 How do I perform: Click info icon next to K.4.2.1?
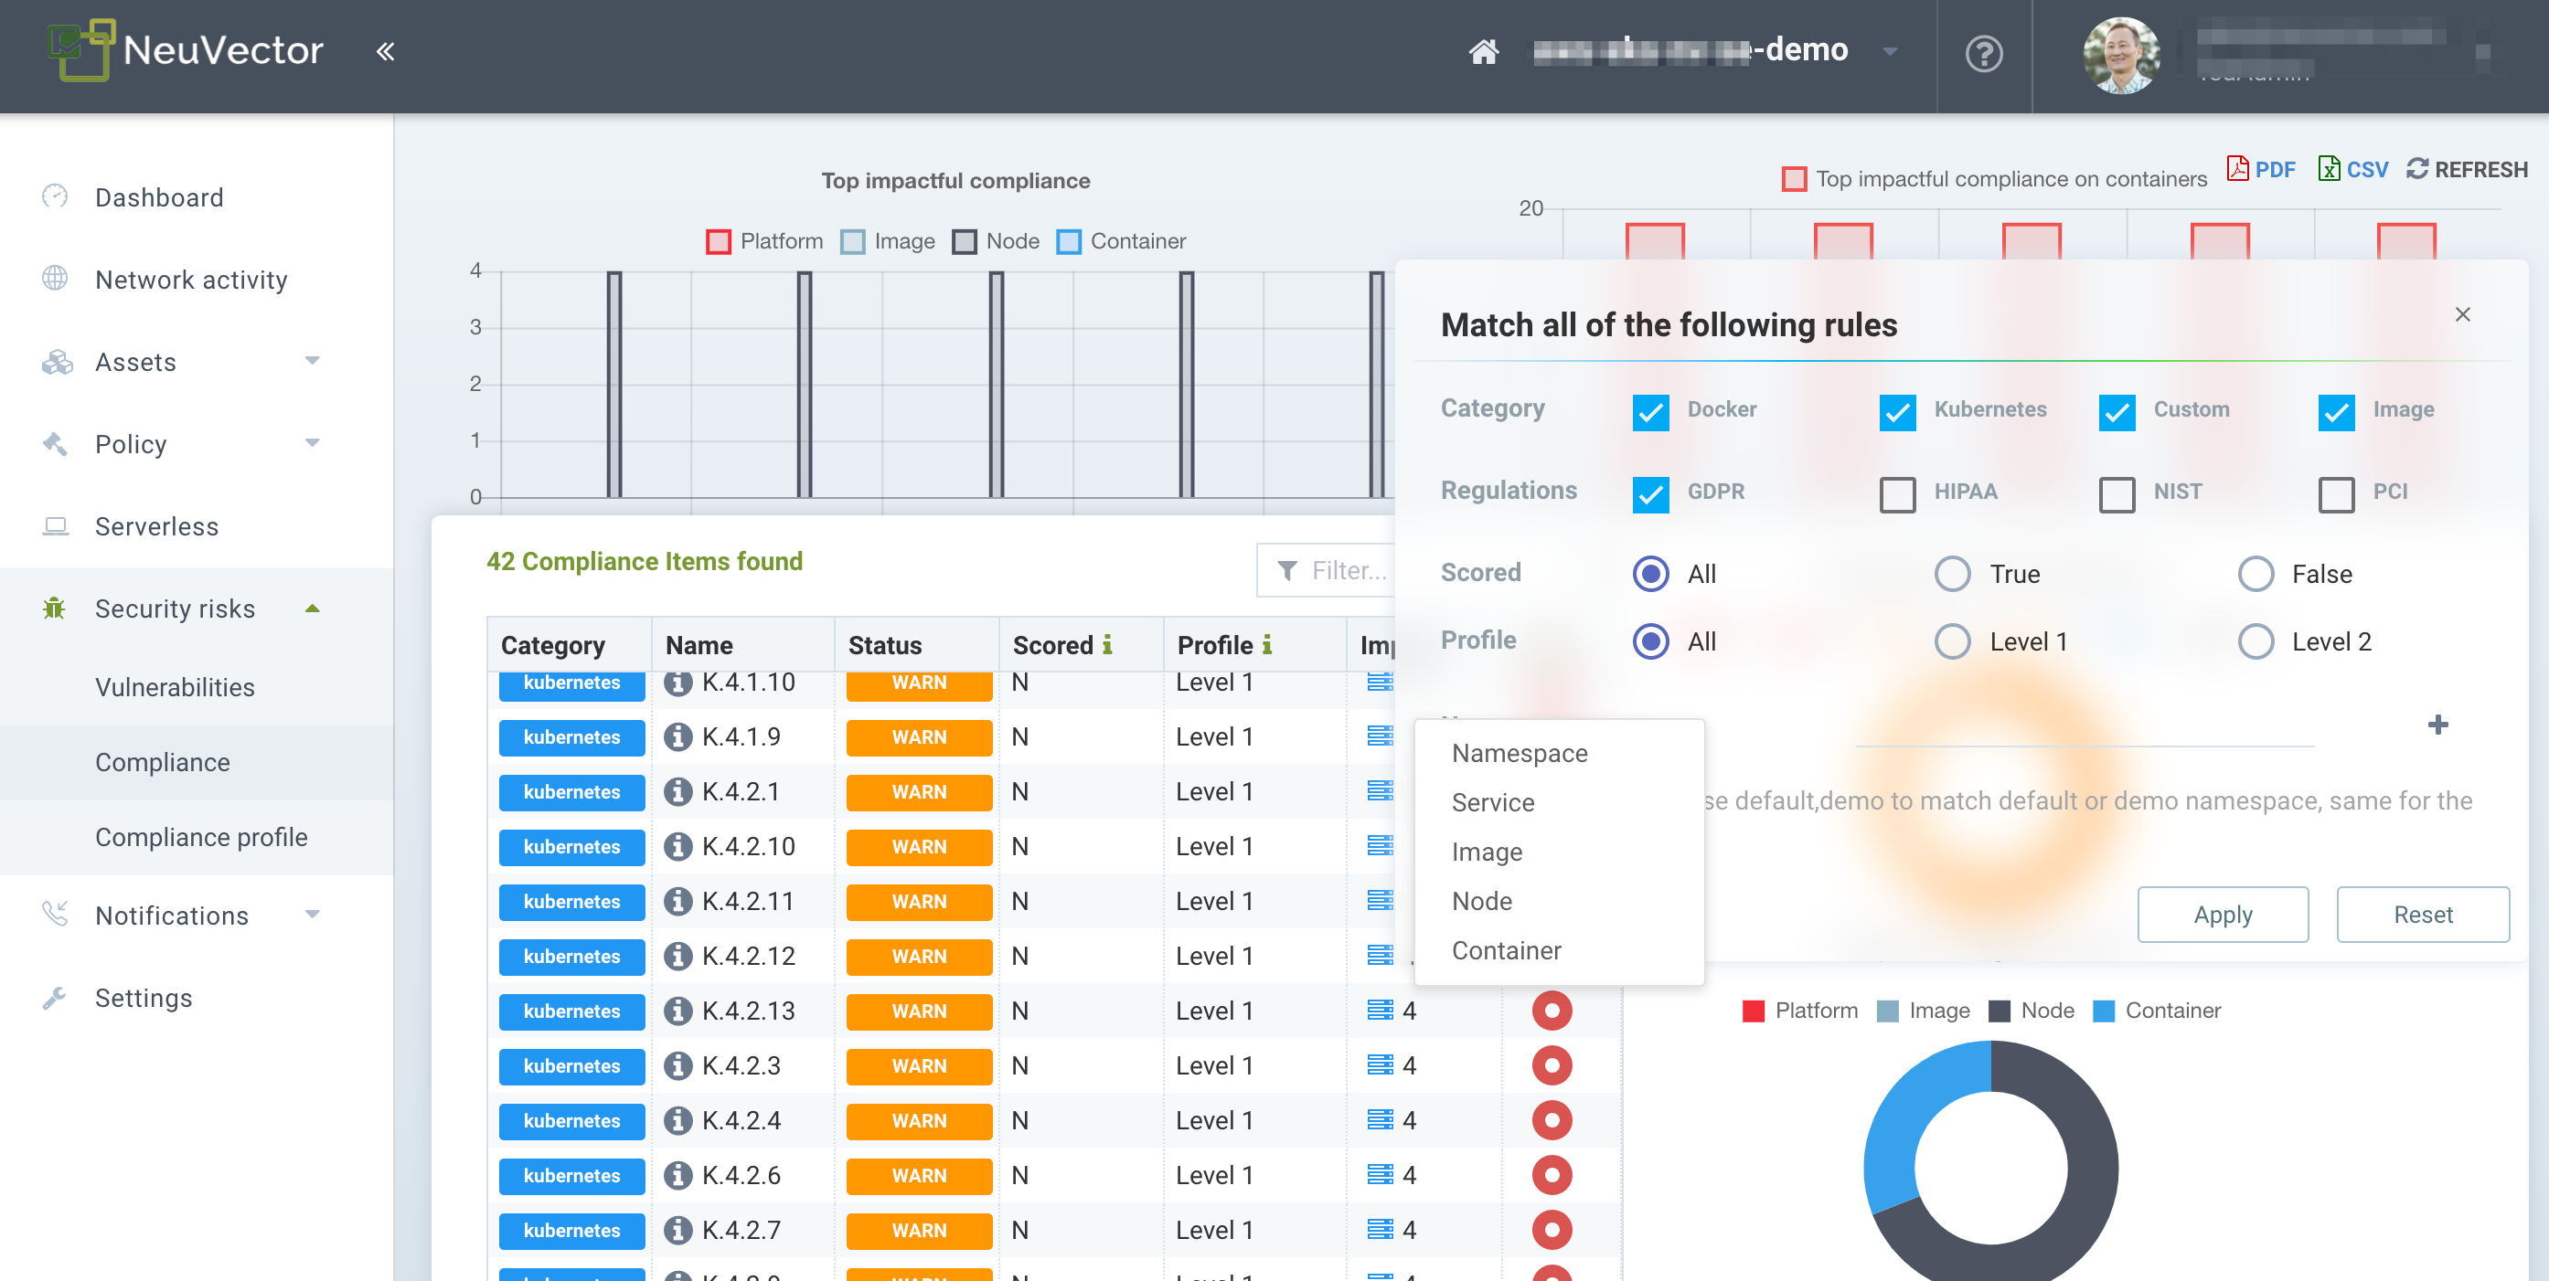677,791
